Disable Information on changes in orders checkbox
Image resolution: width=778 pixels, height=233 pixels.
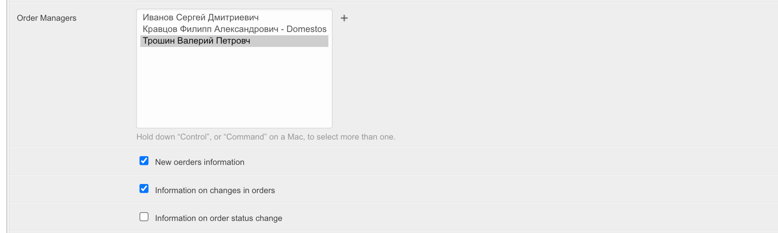(x=144, y=189)
